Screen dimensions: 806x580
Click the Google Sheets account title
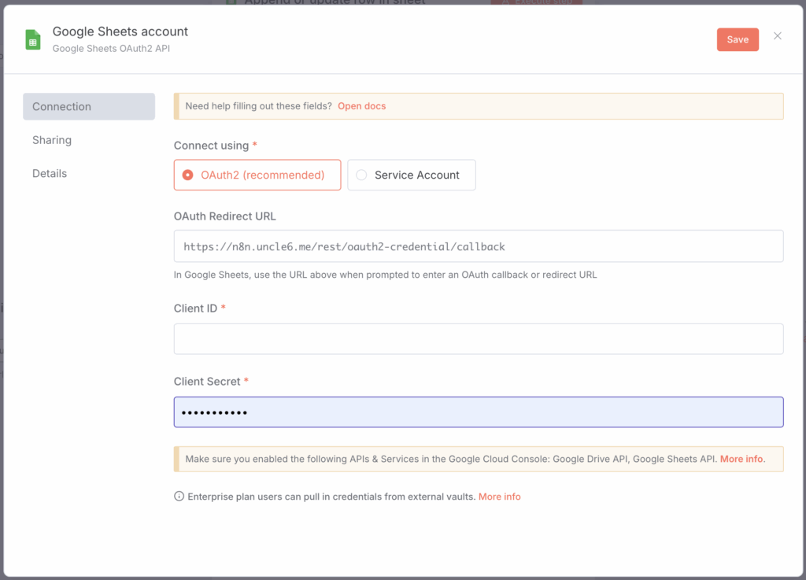(120, 31)
